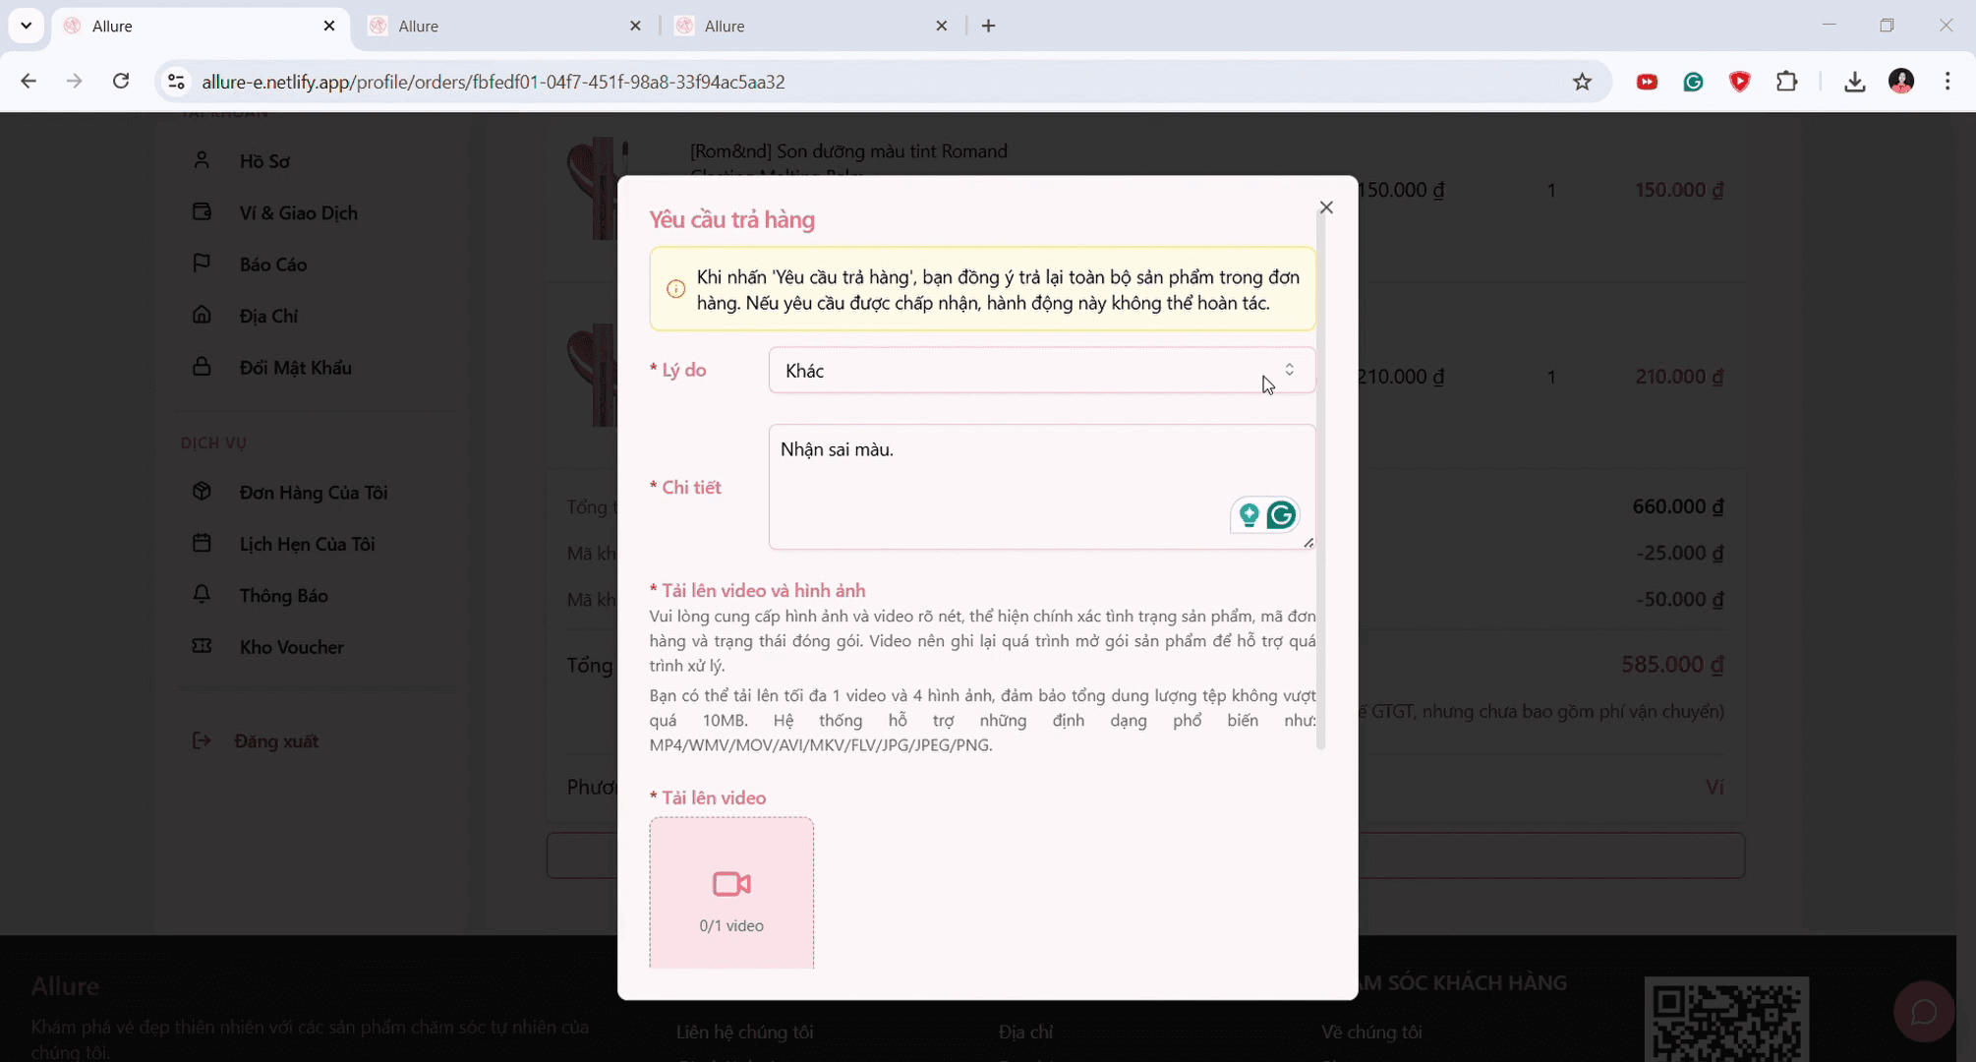Viewport: 1976px width, 1062px height.
Task: Open the browser downloads icon
Action: (x=1854, y=82)
